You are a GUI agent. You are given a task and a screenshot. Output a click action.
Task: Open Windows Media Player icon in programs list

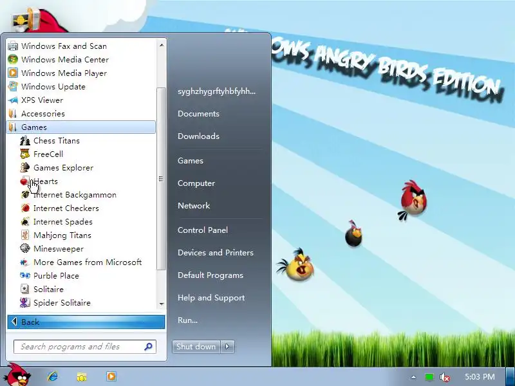(13, 73)
